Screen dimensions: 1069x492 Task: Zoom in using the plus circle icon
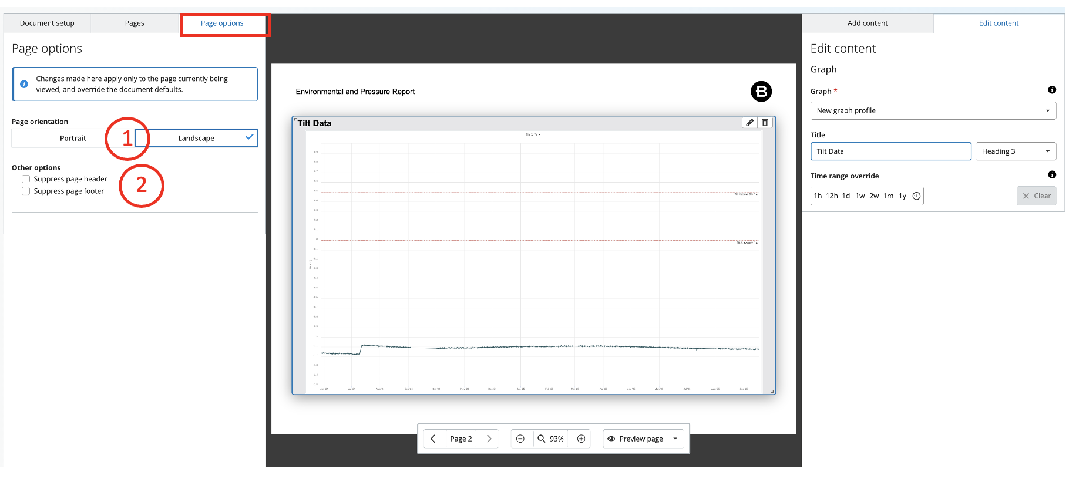click(x=581, y=439)
